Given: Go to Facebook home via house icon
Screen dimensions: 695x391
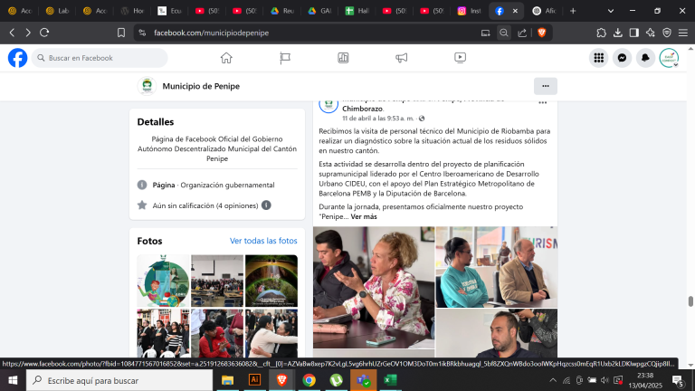Looking at the screenshot, I should coord(226,58).
